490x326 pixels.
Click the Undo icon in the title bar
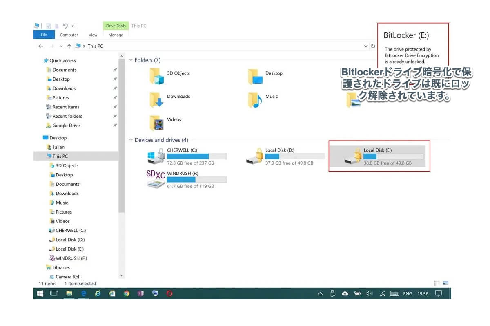65,26
